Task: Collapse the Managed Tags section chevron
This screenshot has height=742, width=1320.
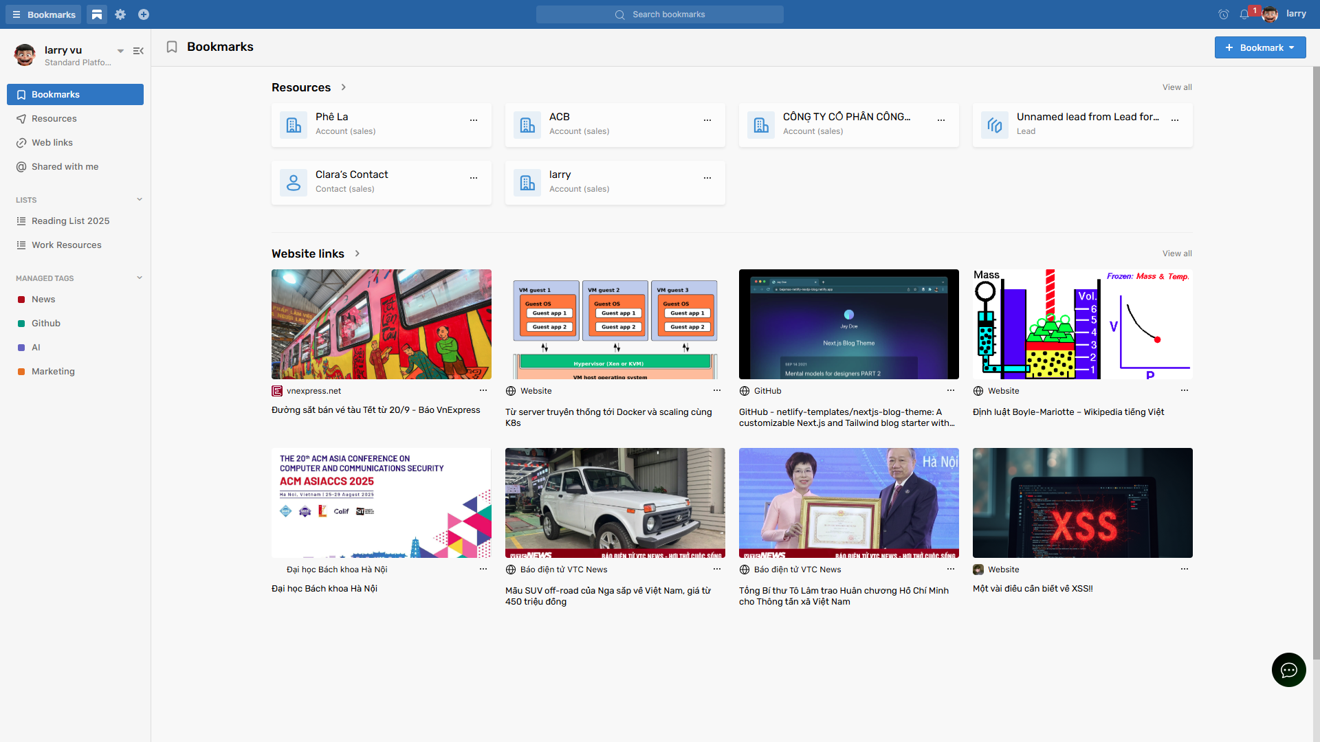Action: point(140,278)
